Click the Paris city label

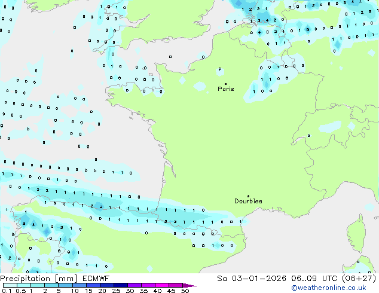tap(226, 89)
